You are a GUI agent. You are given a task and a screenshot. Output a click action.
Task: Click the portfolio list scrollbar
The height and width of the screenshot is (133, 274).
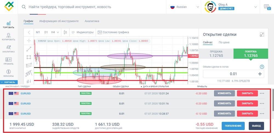pyautogui.click(x=273, y=101)
